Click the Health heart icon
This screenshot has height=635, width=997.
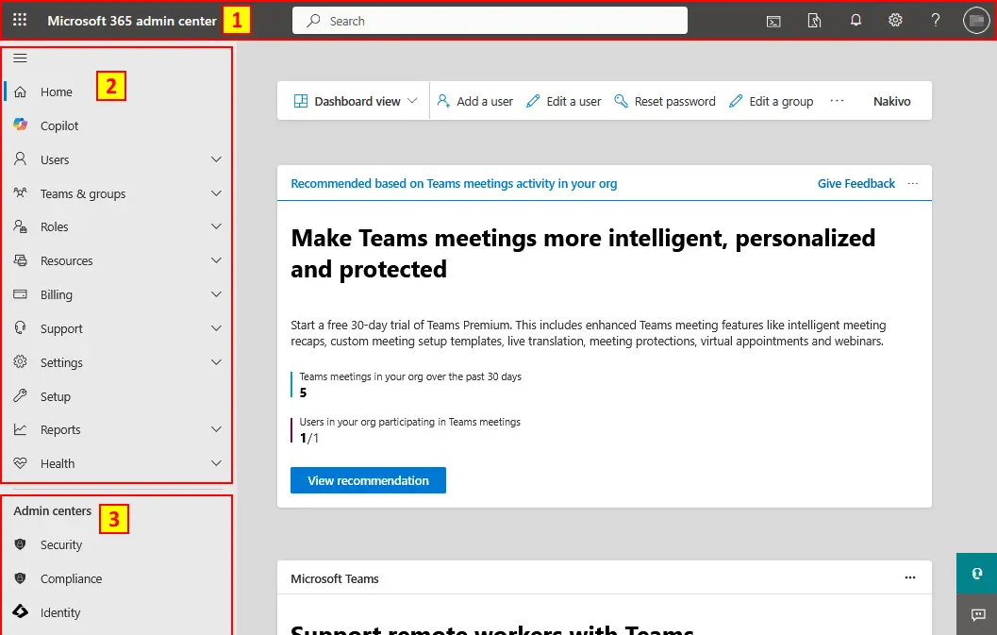coord(21,463)
